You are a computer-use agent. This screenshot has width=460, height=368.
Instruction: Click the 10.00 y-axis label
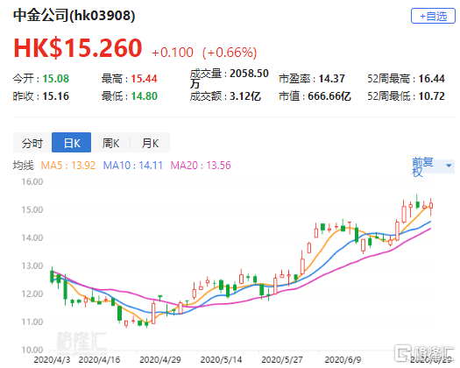pyautogui.click(x=32, y=350)
